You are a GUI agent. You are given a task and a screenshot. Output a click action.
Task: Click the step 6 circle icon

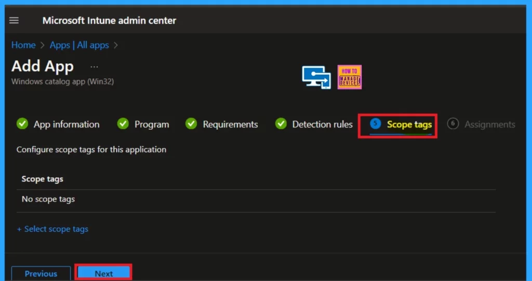pos(453,123)
